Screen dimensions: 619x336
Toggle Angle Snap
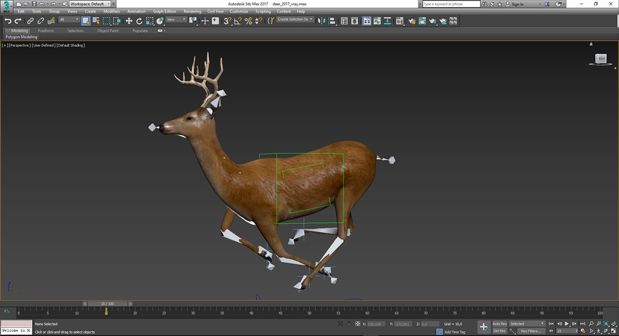[x=238, y=21]
